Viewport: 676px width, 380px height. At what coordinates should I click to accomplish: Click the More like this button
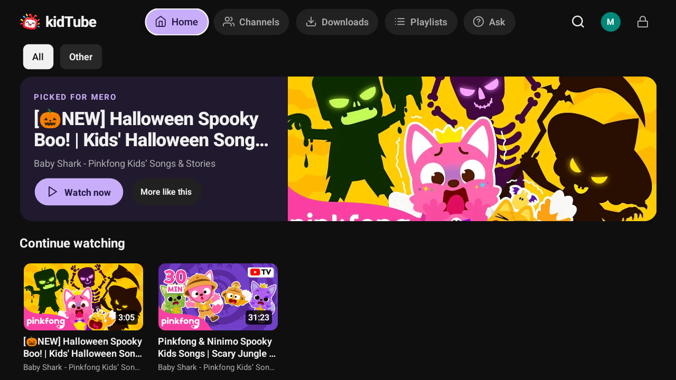point(166,192)
